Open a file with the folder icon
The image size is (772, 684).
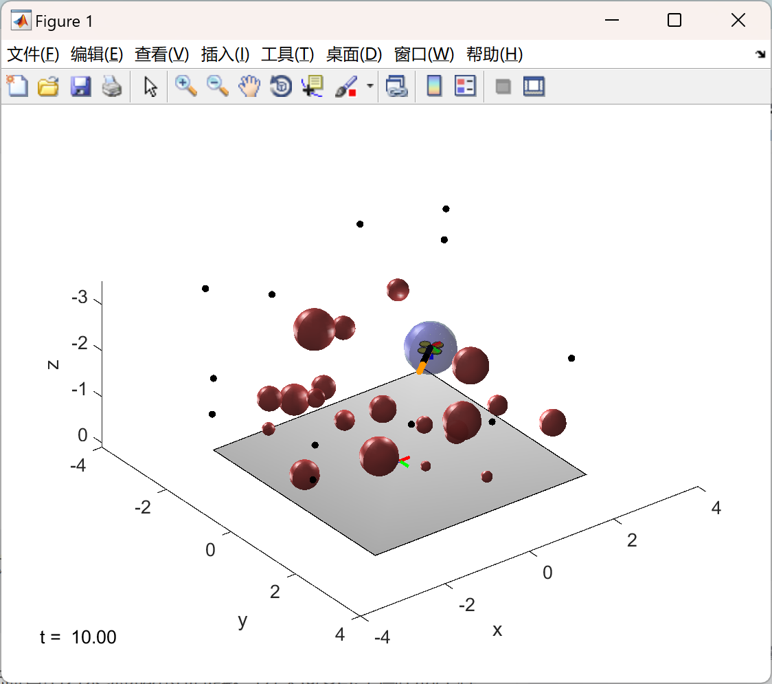48,86
